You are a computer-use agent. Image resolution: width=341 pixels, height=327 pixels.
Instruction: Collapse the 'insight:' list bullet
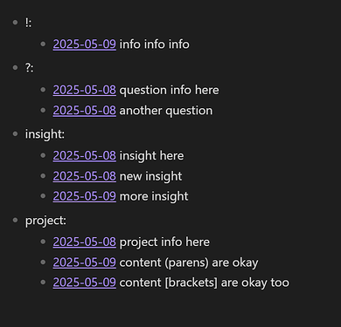click(16, 133)
